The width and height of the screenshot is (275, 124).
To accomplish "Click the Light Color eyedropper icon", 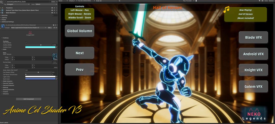I will 57,76.
